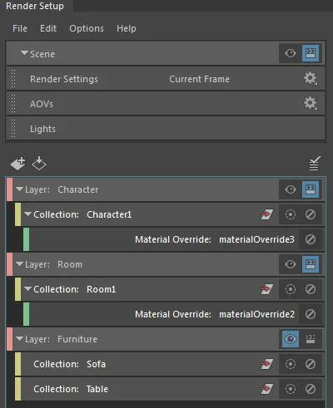Open Render Settings gear icon

[x=311, y=79]
